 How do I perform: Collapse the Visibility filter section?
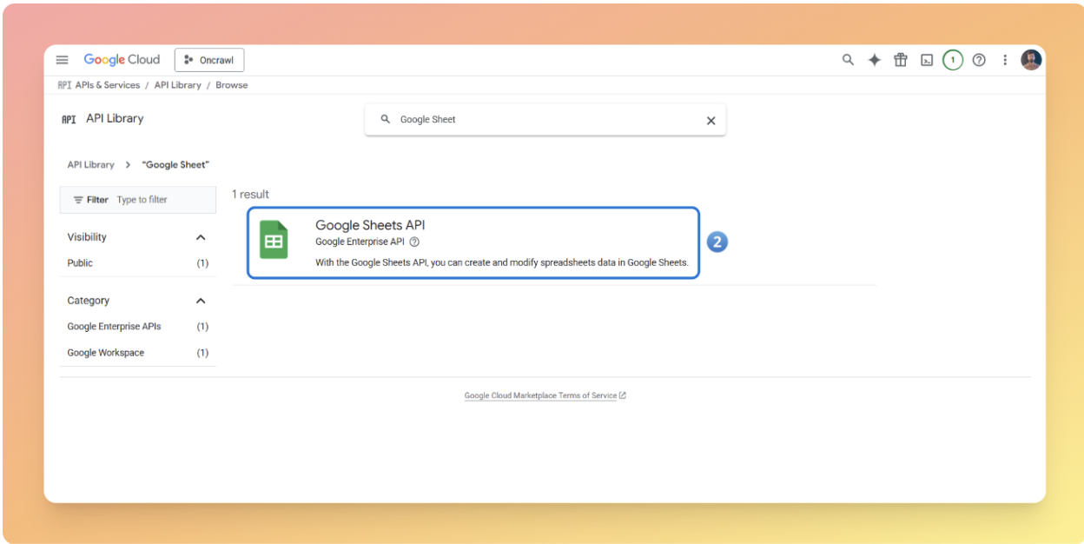coord(201,236)
